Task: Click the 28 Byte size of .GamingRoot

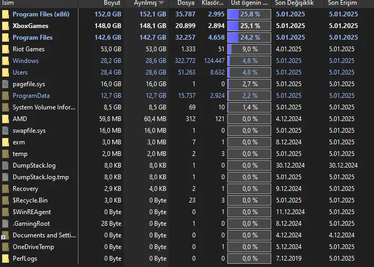Action: click(x=111, y=224)
